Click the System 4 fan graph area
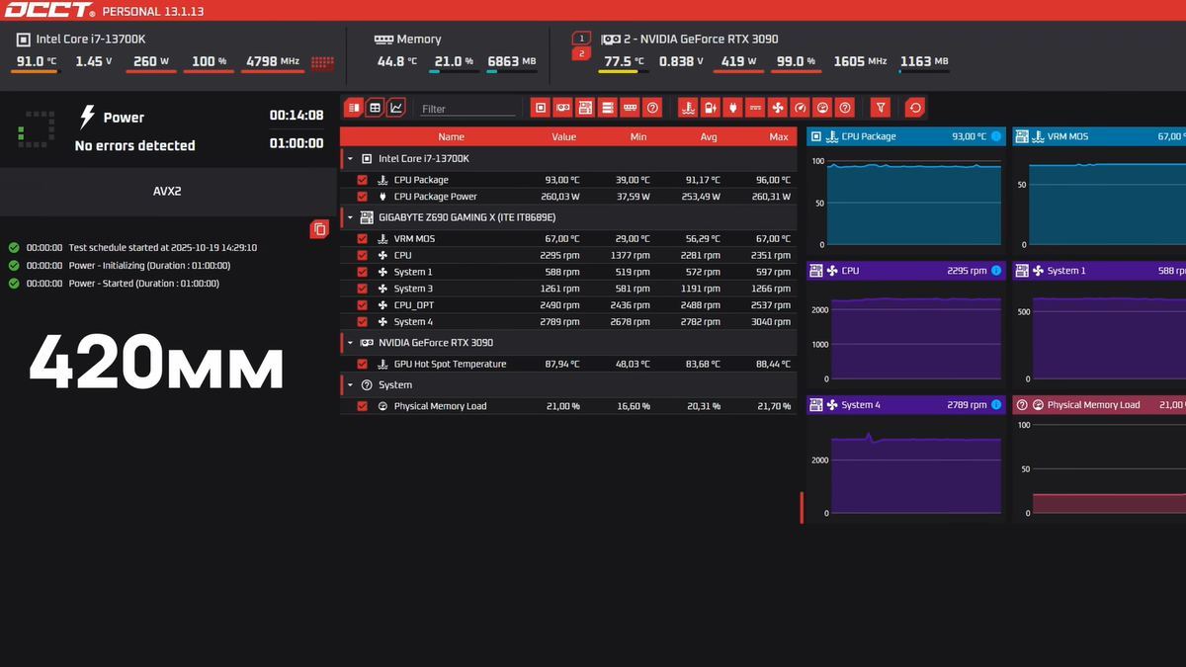The image size is (1186, 667). [x=915, y=469]
